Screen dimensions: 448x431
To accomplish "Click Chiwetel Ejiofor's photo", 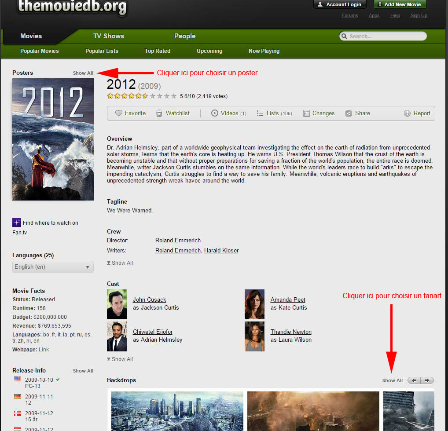I will 117,336.
